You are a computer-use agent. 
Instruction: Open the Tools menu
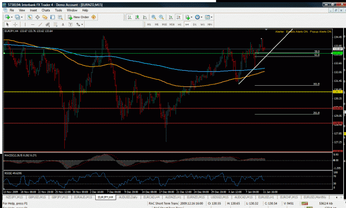tap(58, 10)
